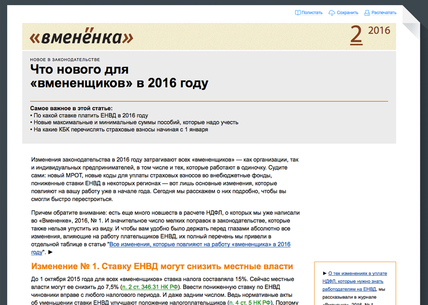
Task: Select the rubric label "Новое в законодательстве"
Action: click(x=65, y=60)
